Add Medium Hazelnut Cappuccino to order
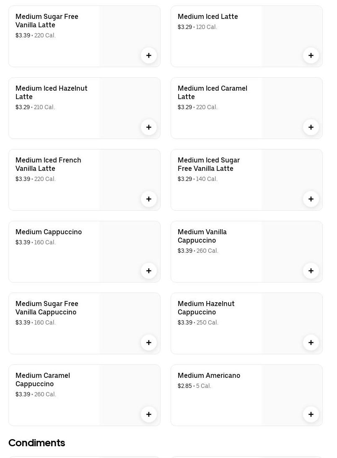 pos(311,343)
